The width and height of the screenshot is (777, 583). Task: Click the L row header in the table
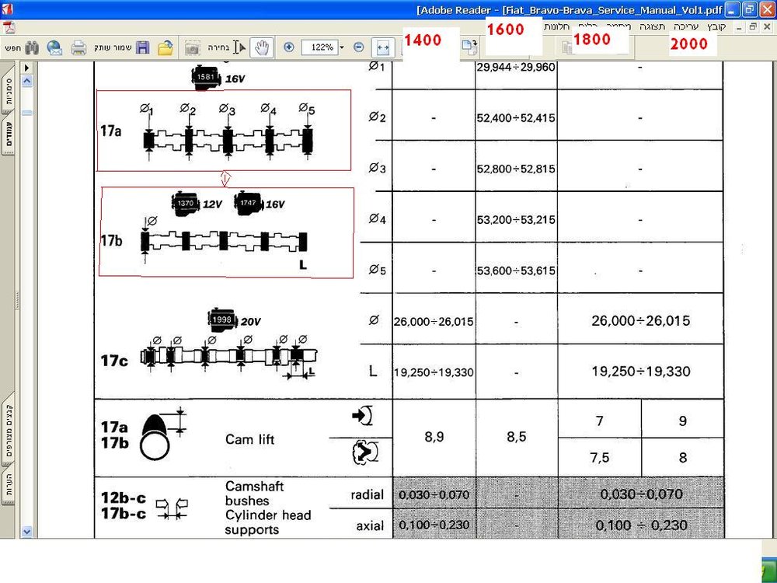373,372
